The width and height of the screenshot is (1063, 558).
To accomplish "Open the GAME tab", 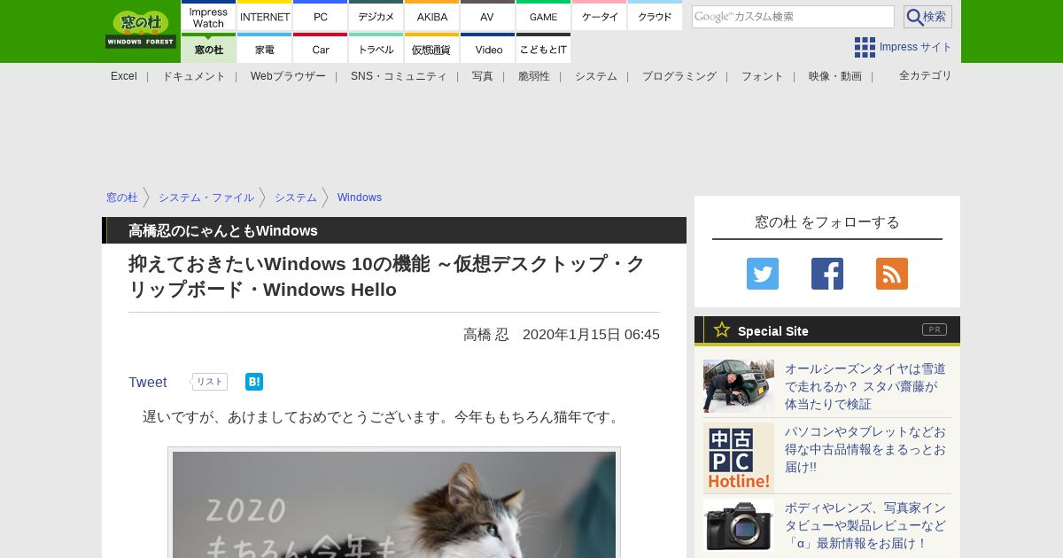I will coord(543,16).
